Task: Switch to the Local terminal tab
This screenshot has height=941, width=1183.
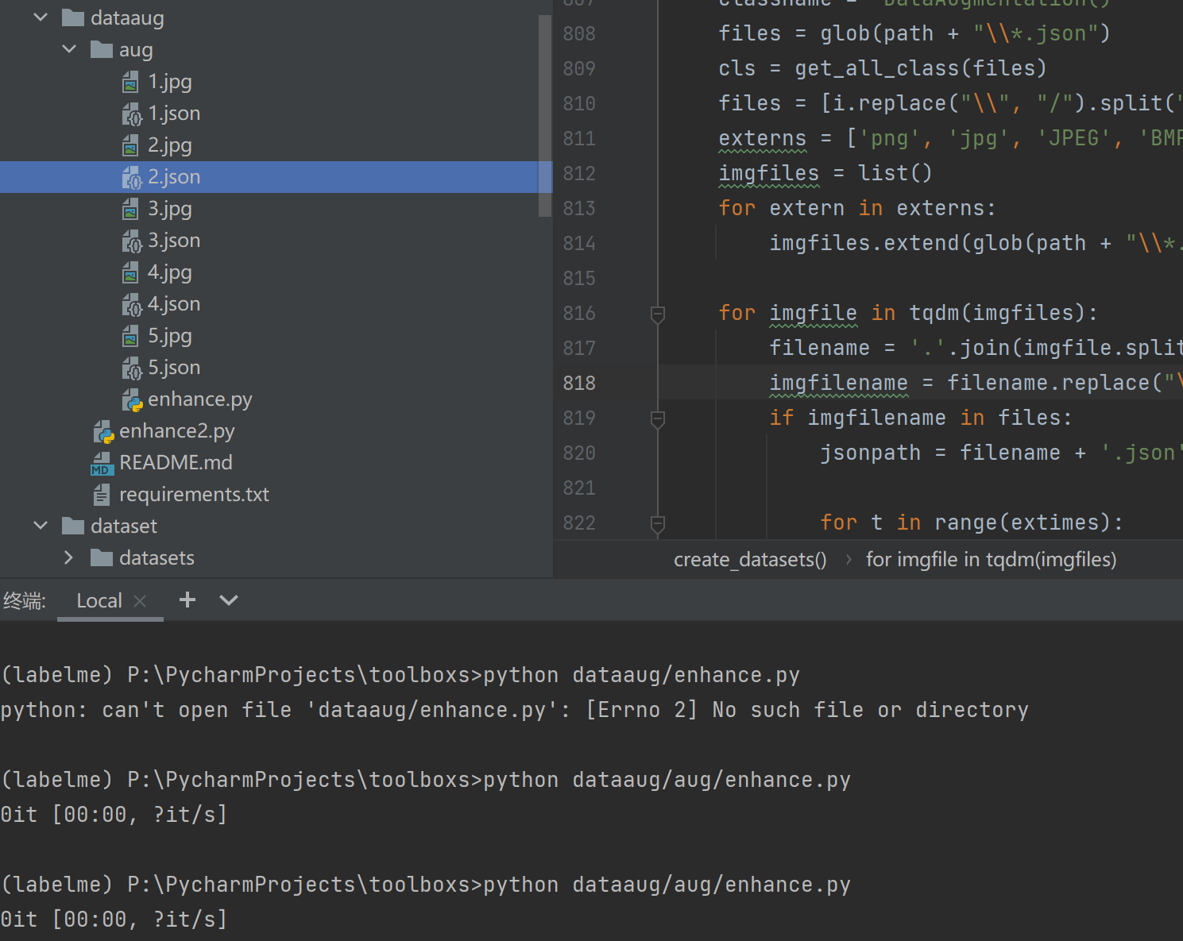Action: pyautogui.click(x=99, y=600)
